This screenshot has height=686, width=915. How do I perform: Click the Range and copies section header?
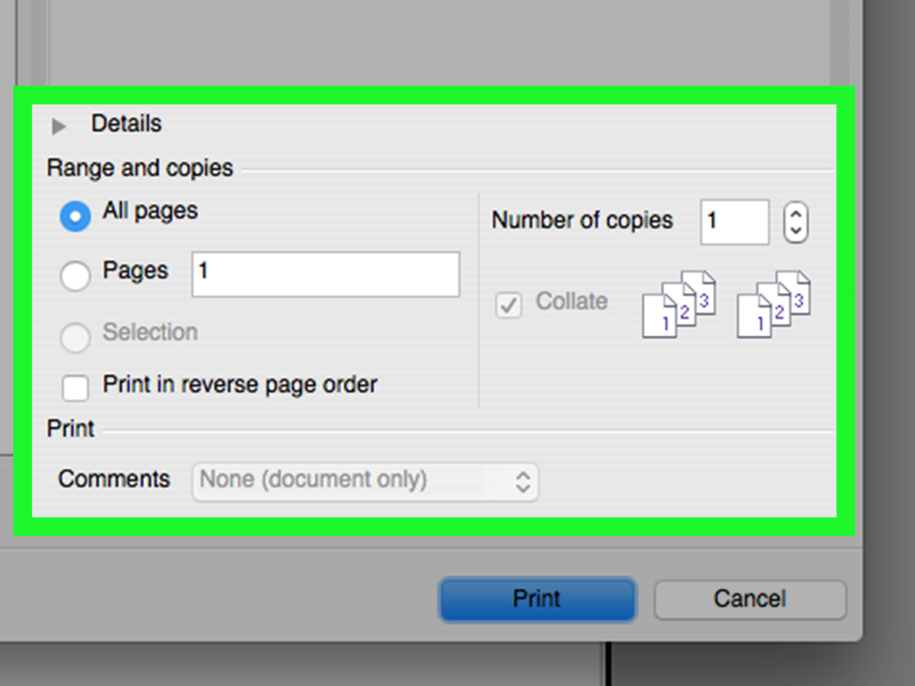[139, 167]
